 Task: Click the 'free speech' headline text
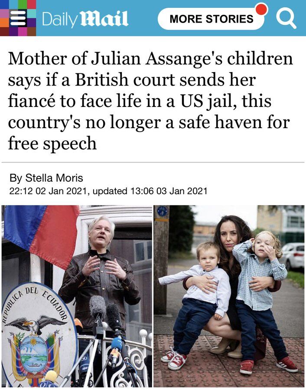[x=52, y=144]
